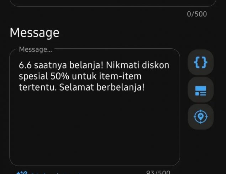Screen dimensions: 226x174
Task: Click the large Message section heading
Action: (35, 33)
